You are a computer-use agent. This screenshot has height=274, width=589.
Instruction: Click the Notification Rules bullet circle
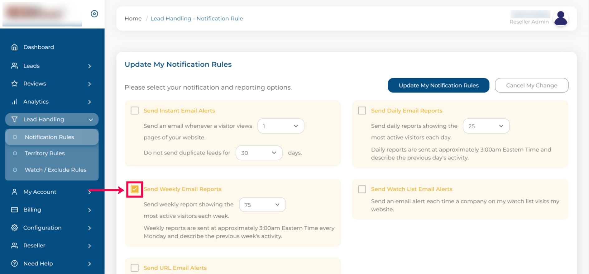click(x=15, y=137)
